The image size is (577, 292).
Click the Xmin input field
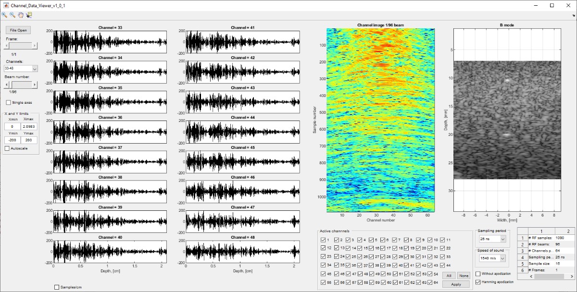12,126
